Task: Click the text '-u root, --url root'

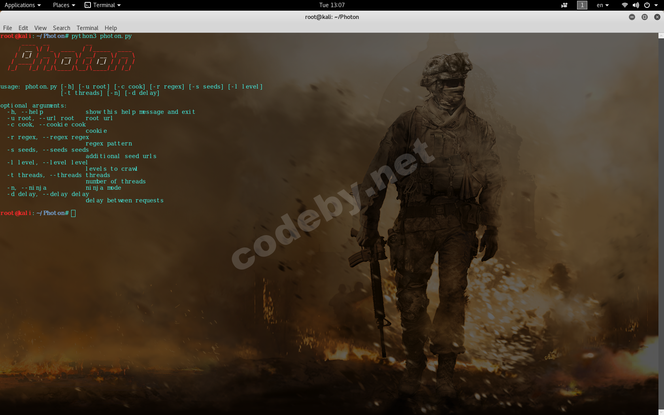Action: [x=40, y=118]
